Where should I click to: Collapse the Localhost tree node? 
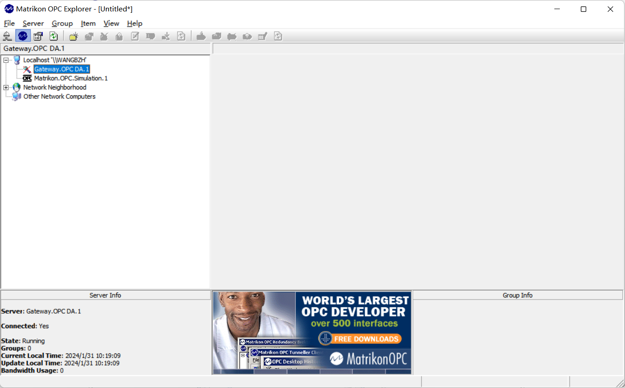click(x=6, y=60)
